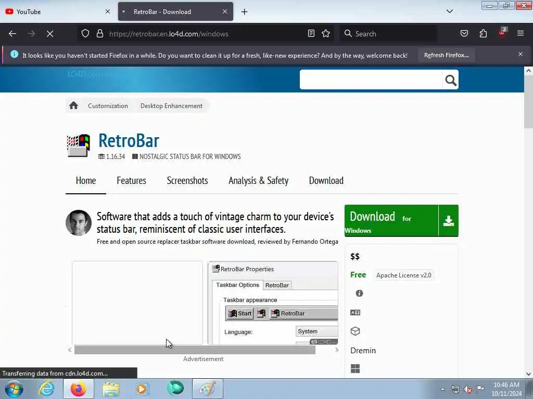The width and height of the screenshot is (533, 399).
Task: Bookmark this page with the star icon
Action: pos(326,34)
